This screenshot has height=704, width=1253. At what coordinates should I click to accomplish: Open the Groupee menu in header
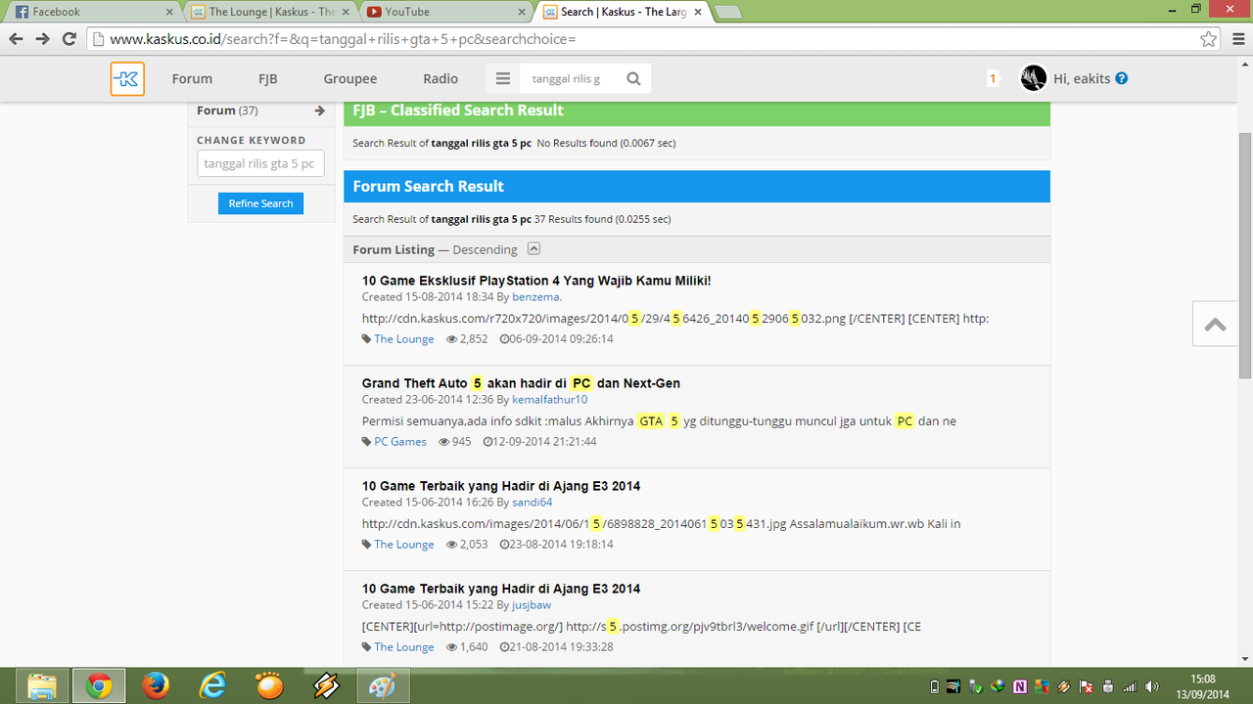click(350, 79)
